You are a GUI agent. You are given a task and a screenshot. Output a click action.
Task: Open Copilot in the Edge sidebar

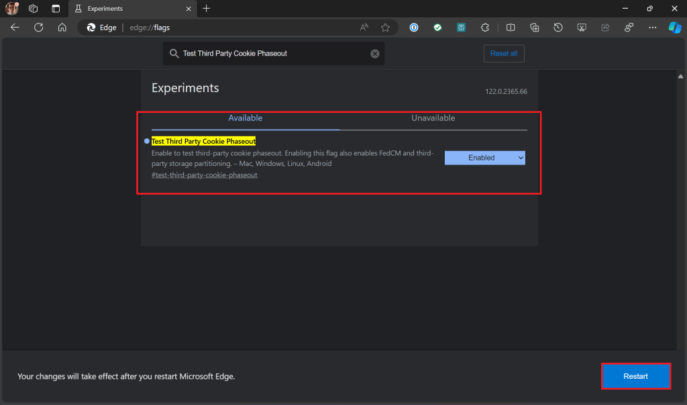pyautogui.click(x=675, y=28)
